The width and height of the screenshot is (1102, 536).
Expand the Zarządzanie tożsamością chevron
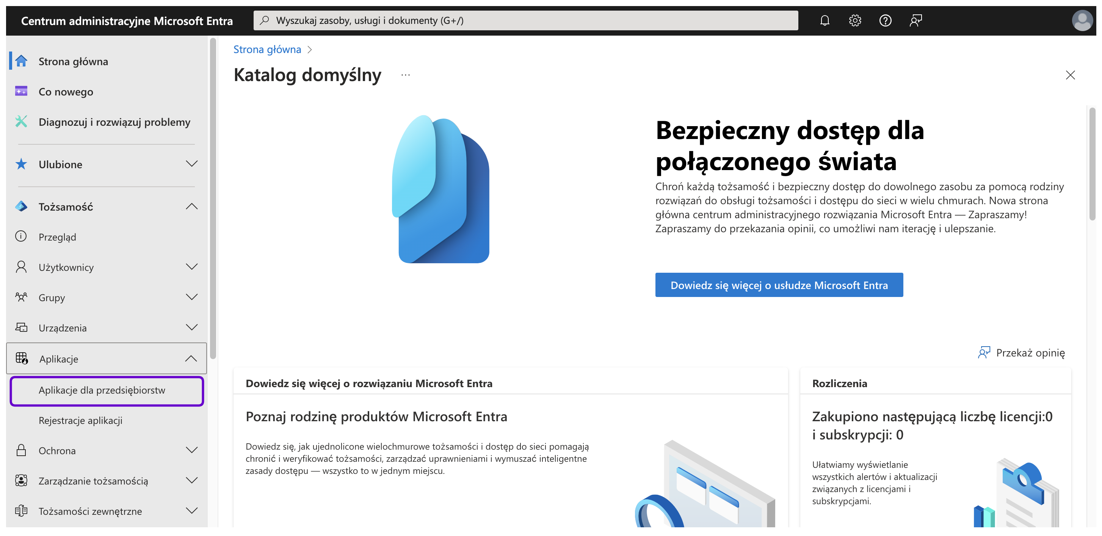point(192,480)
